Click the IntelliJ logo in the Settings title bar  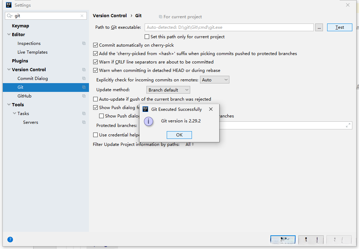[9, 5]
